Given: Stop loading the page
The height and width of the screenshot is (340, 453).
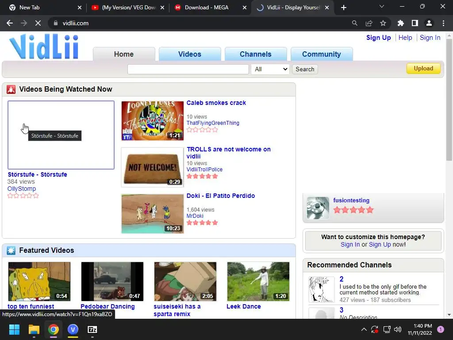Looking at the screenshot, I should click(38, 23).
